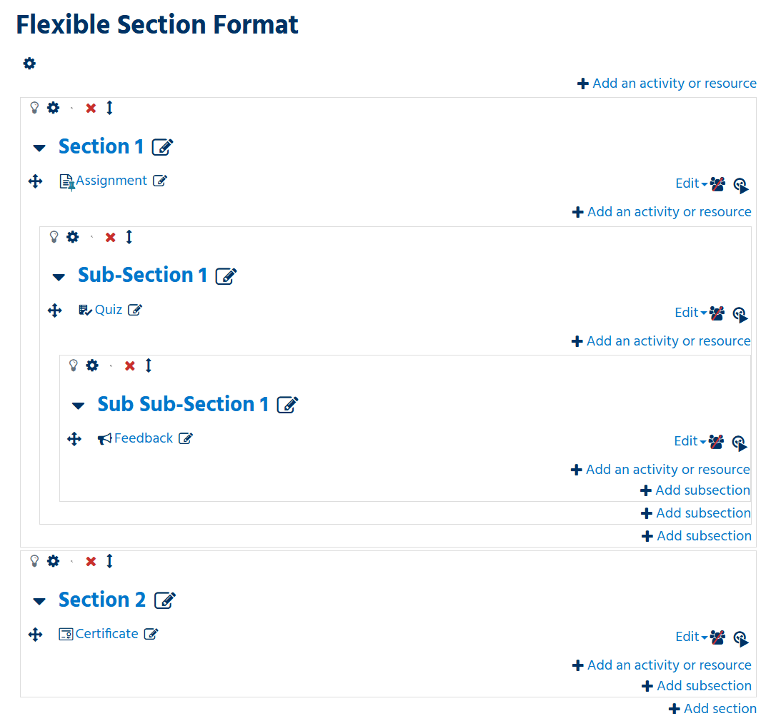Delete Sub-Section 1 with the red X
Screen dimensions: 766x716
click(x=109, y=236)
